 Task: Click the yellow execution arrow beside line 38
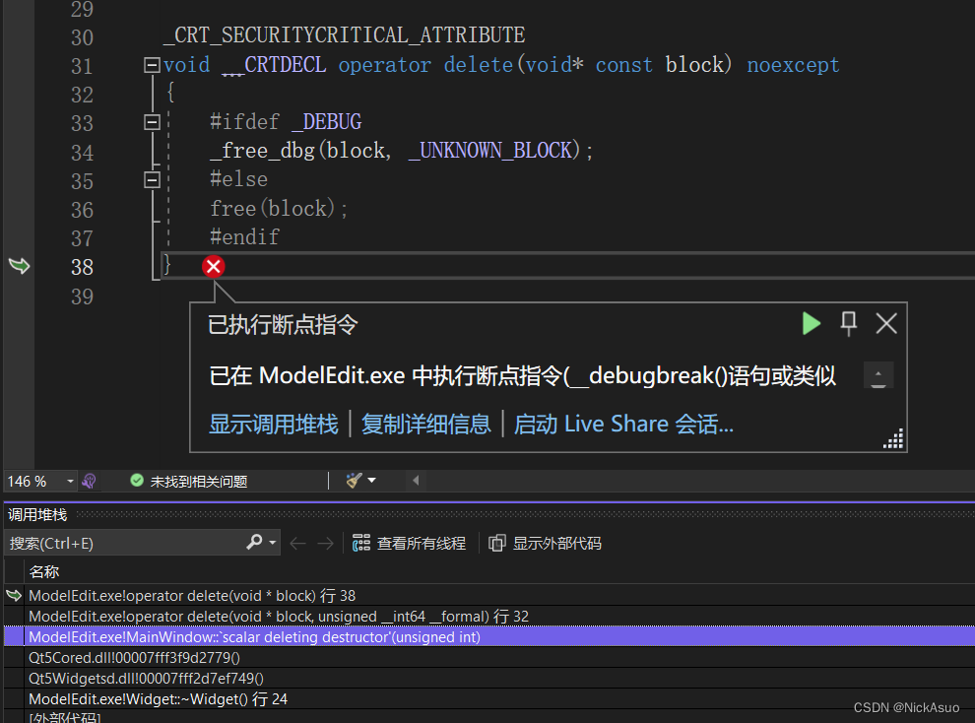point(18,265)
